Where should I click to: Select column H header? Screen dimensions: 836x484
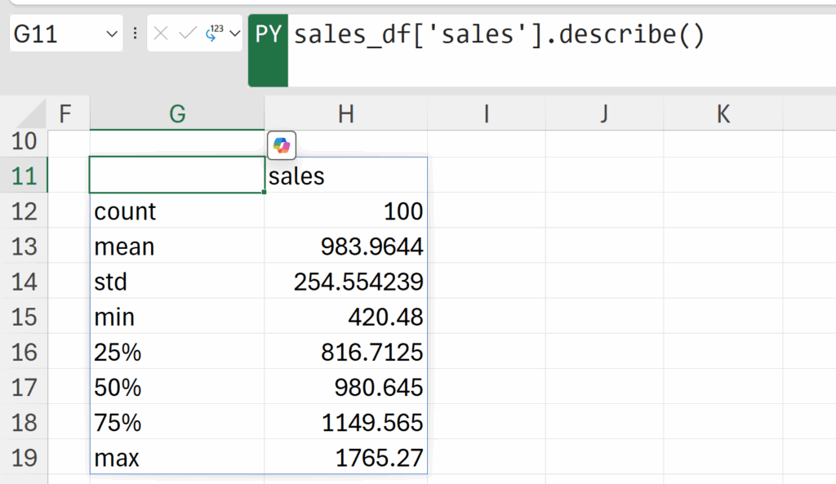click(x=345, y=114)
